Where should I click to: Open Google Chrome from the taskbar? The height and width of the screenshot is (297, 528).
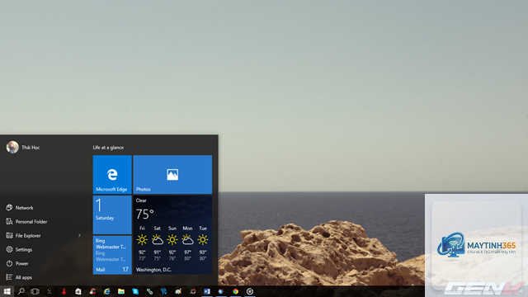[235, 291]
